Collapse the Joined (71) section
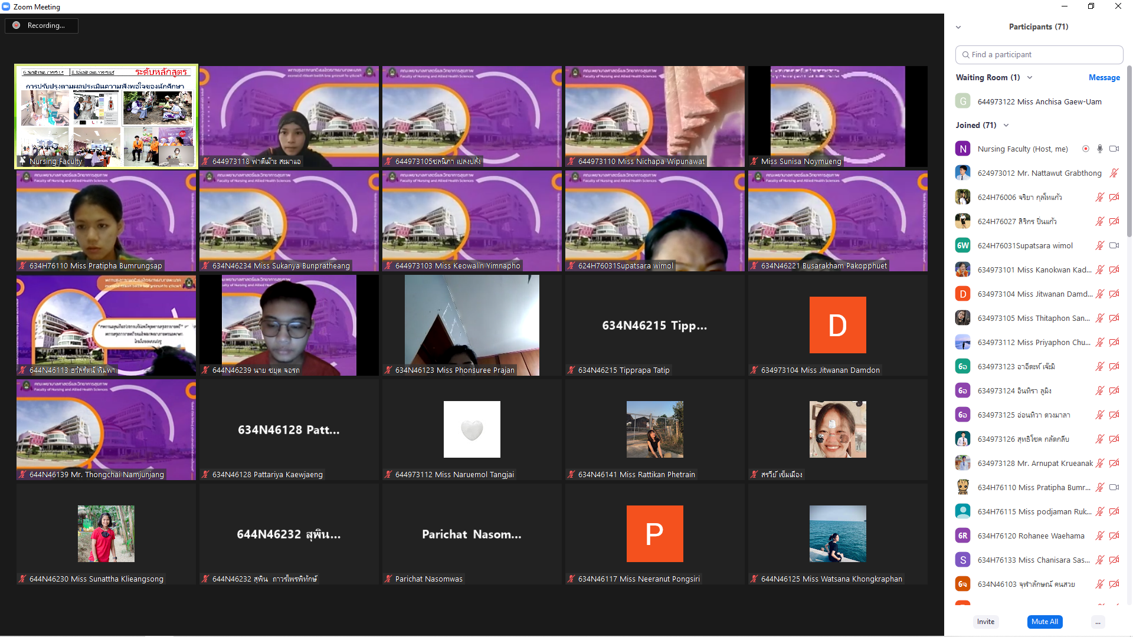The height and width of the screenshot is (637, 1133). (1006, 126)
